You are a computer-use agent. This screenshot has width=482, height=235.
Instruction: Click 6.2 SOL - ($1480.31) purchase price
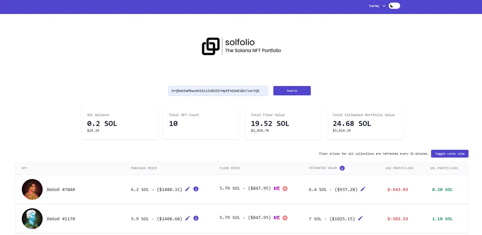(157, 189)
